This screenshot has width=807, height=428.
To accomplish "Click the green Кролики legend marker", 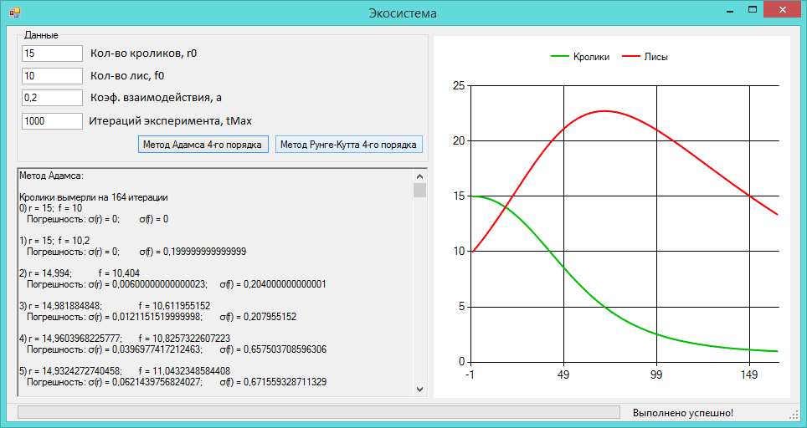I will point(559,57).
